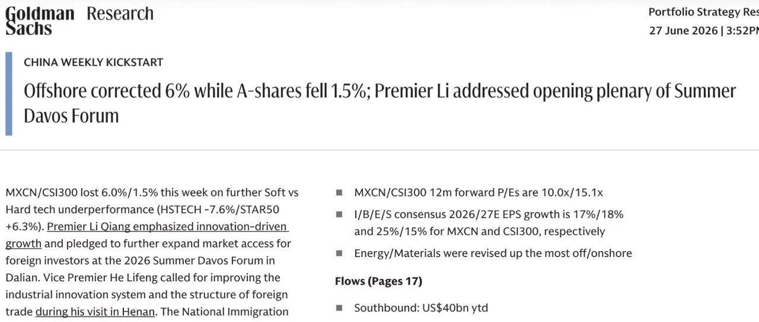Click bullet square before forward P/Es line
The height and width of the screenshot is (322, 759).
[339, 192]
